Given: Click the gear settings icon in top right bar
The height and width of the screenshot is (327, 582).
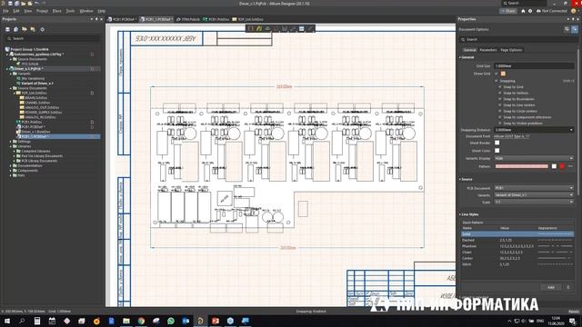Looking at the screenshot, I should point(530,11).
